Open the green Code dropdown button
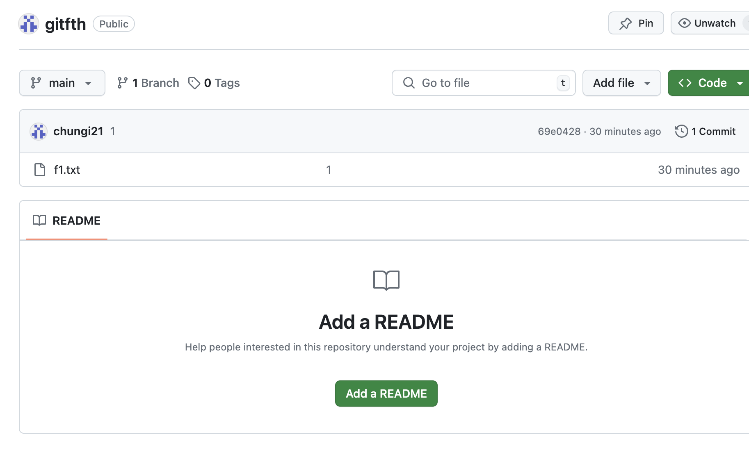This screenshot has width=749, height=455. pyautogui.click(x=708, y=83)
